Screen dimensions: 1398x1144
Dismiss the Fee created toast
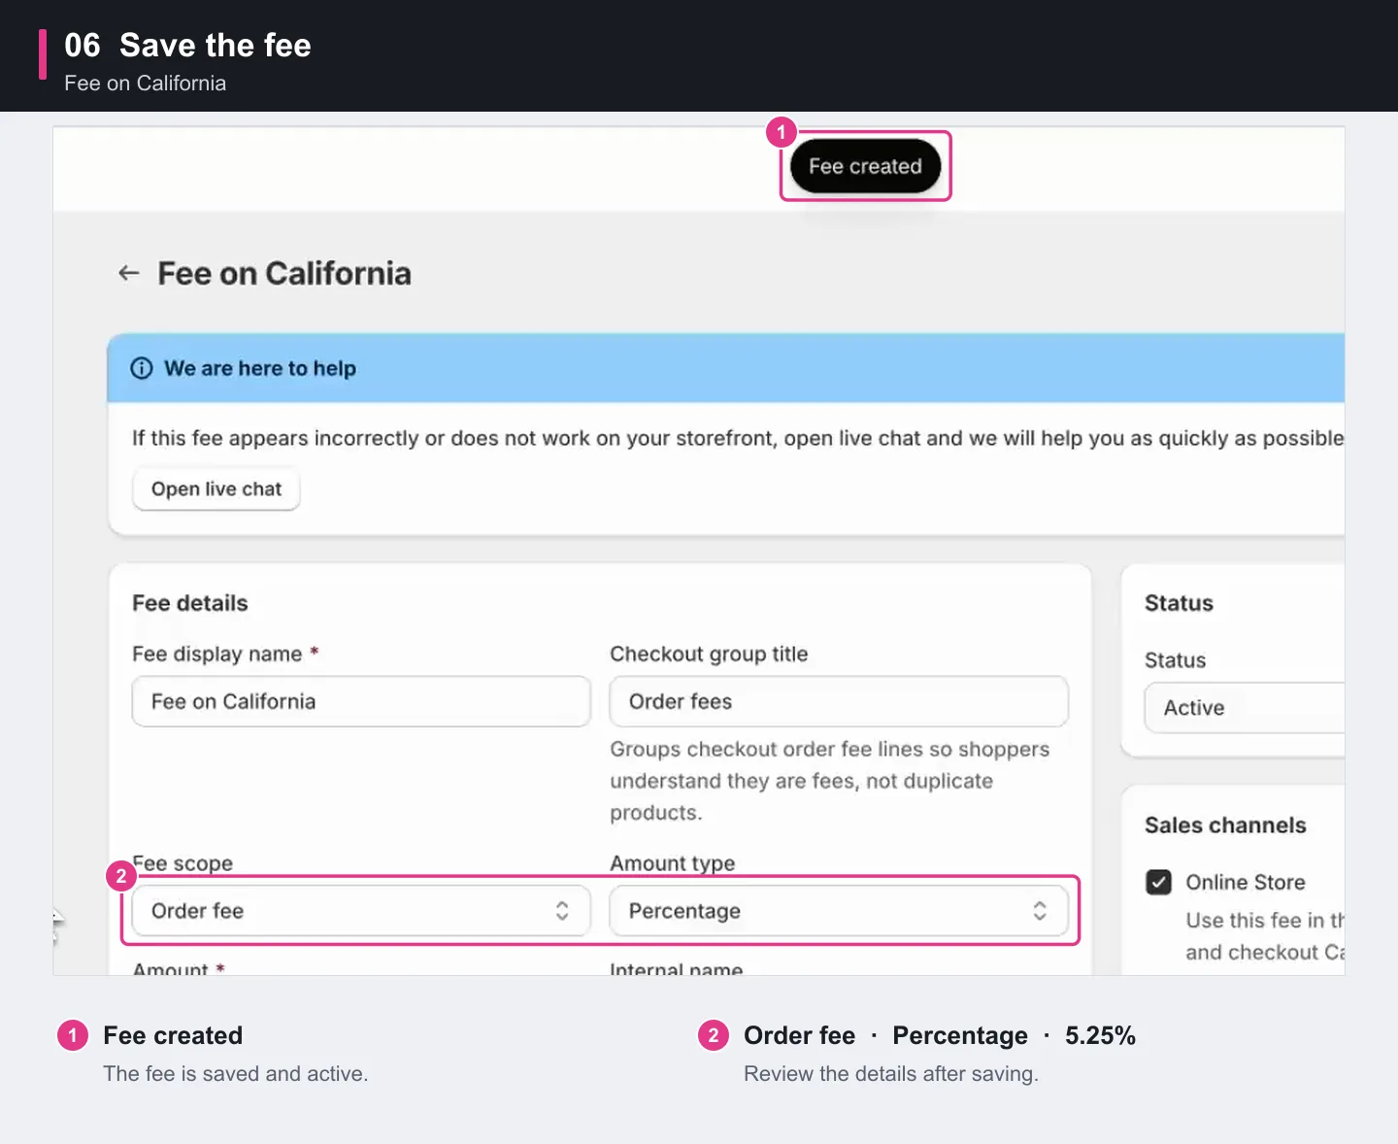click(865, 166)
